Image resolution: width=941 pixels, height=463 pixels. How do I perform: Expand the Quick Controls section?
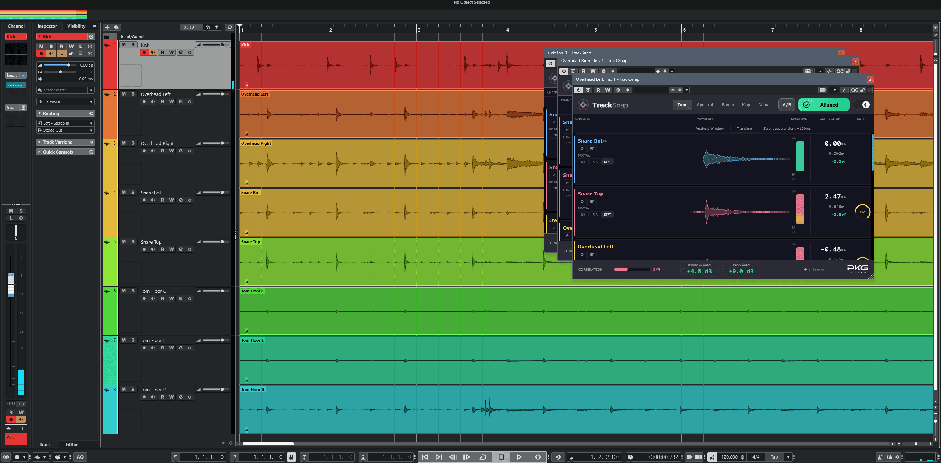tap(65, 152)
